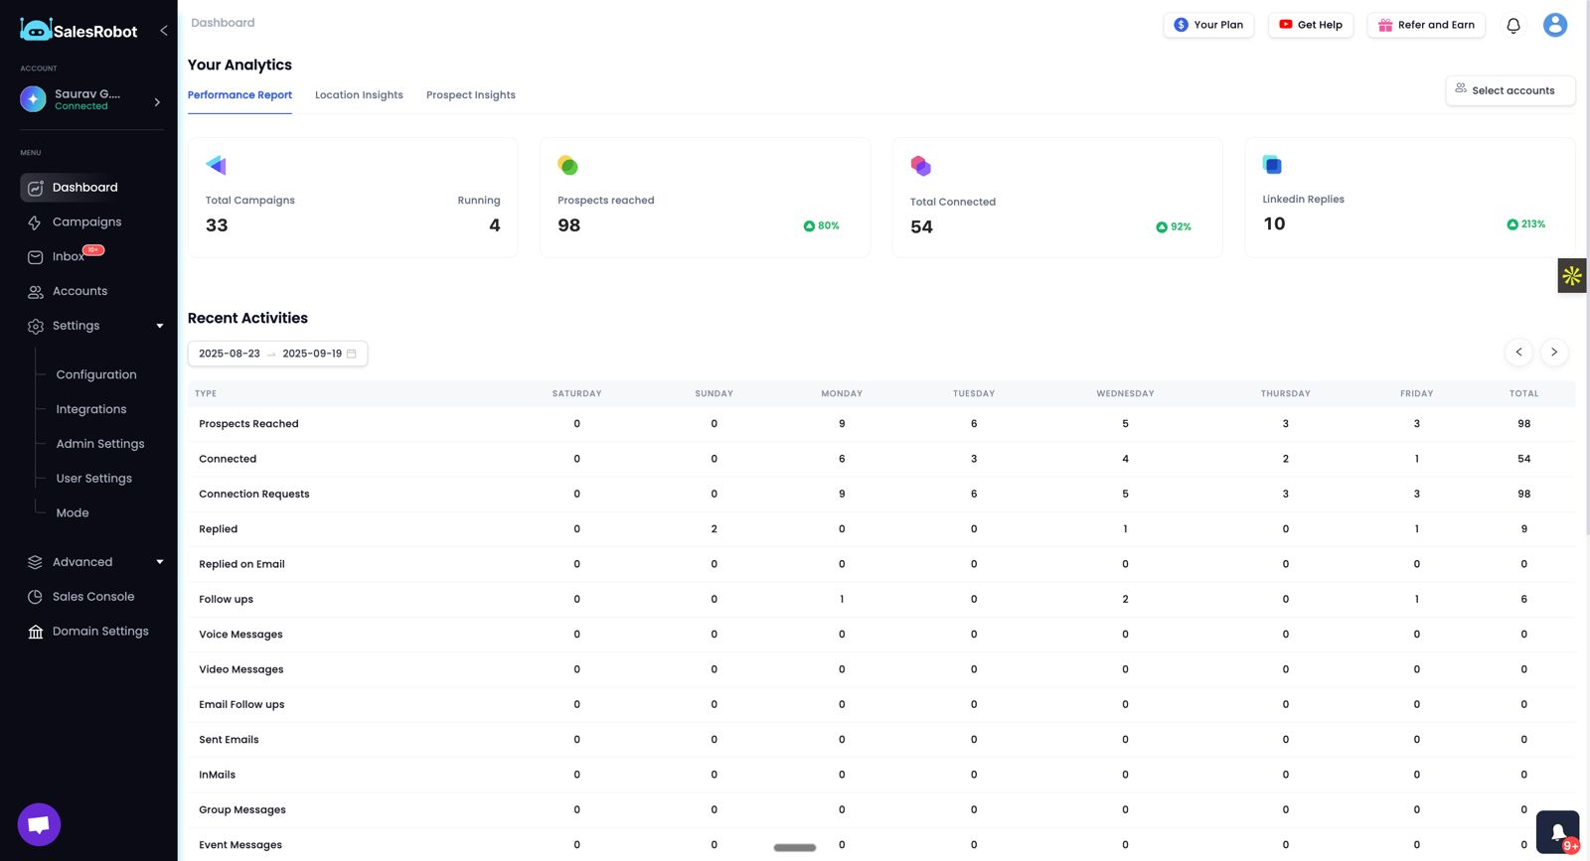Click the SalesRobot logo

click(x=79, y=31)
